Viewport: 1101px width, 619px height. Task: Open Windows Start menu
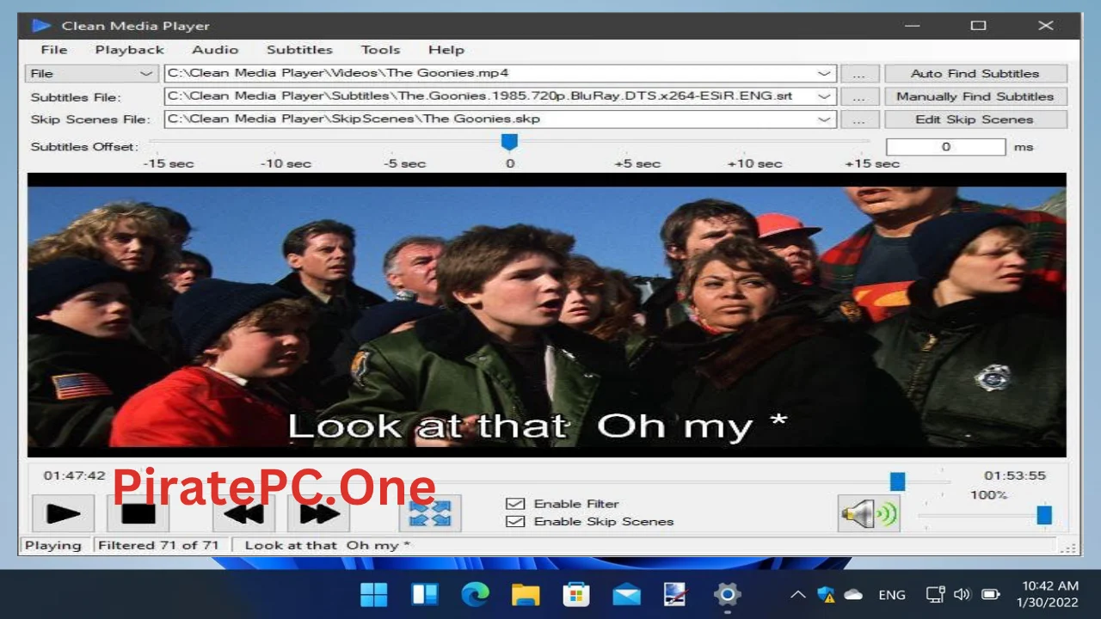click(x=373, y=594)
